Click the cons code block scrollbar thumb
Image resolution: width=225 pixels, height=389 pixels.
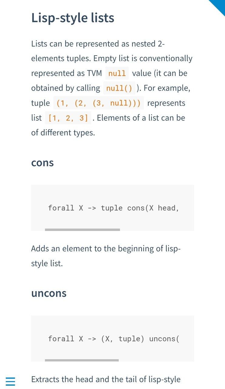coord(82,230)
